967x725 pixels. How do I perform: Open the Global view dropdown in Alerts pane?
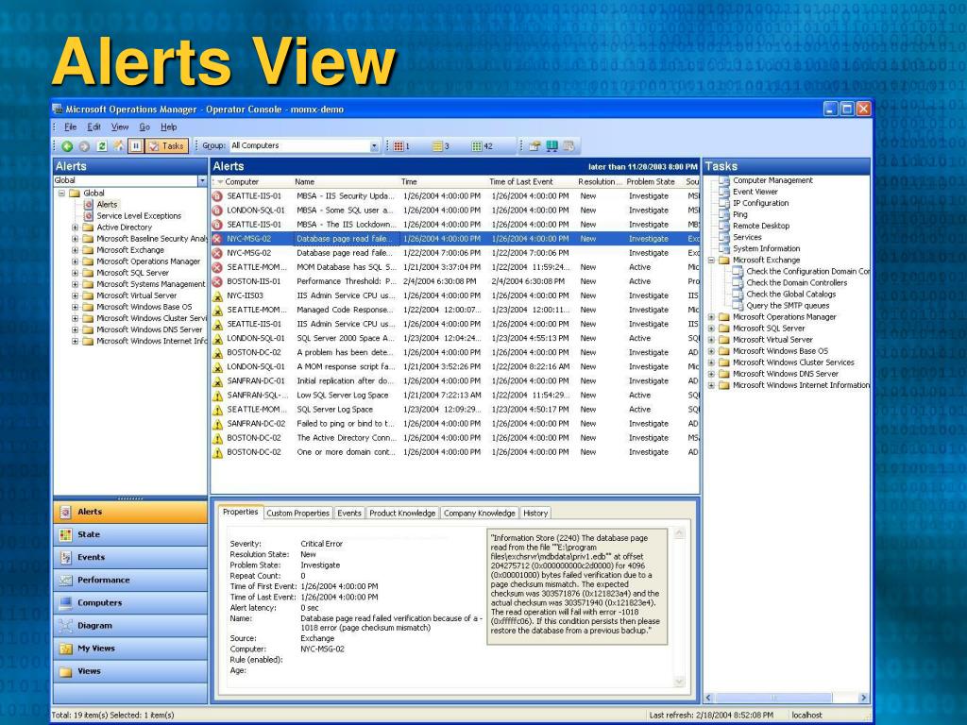point(202,180)
